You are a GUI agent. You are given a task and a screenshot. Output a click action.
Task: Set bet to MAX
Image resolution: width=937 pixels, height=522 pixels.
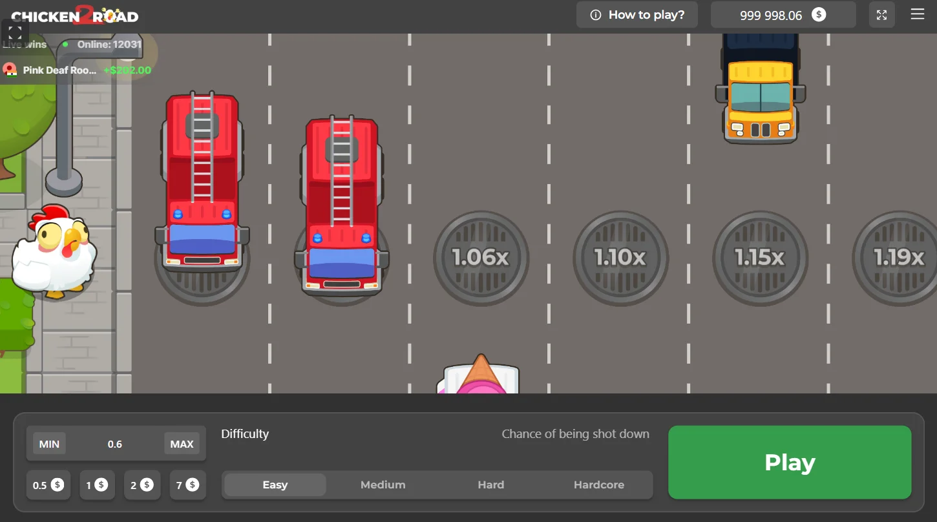[x=182, y=444]
